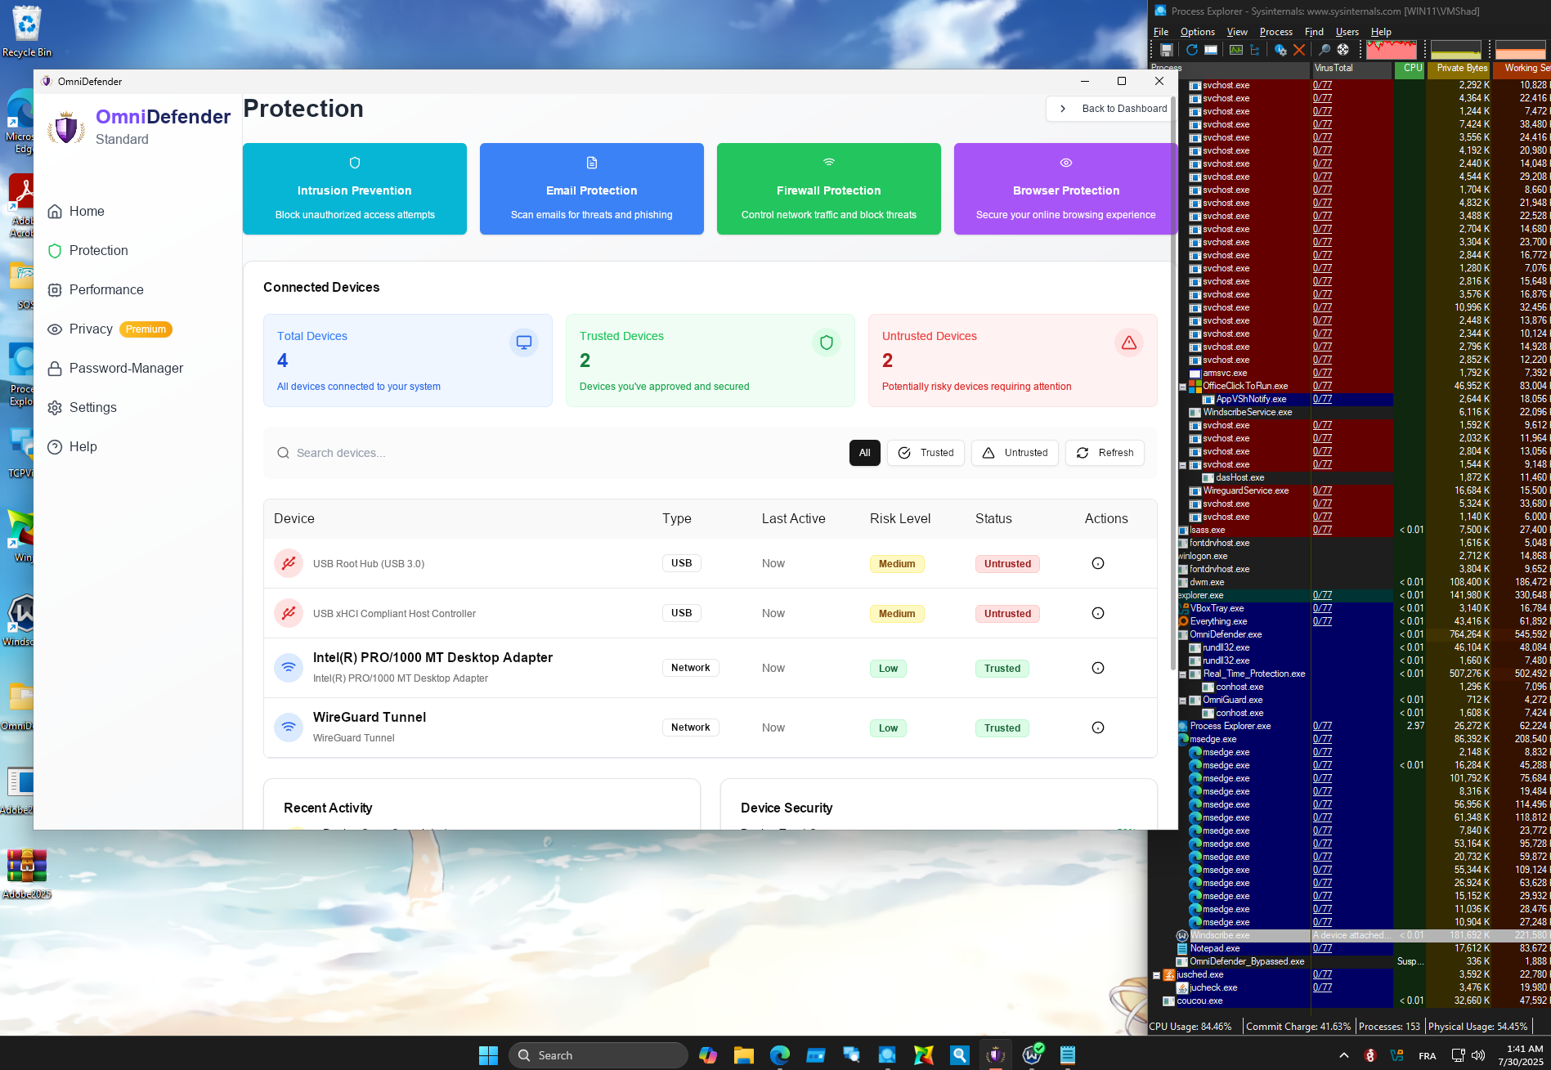Viewport: 1551px width, 1070px height.
Task: Click the WireGuard Tunnel network icon
Action: coord(289,728)
